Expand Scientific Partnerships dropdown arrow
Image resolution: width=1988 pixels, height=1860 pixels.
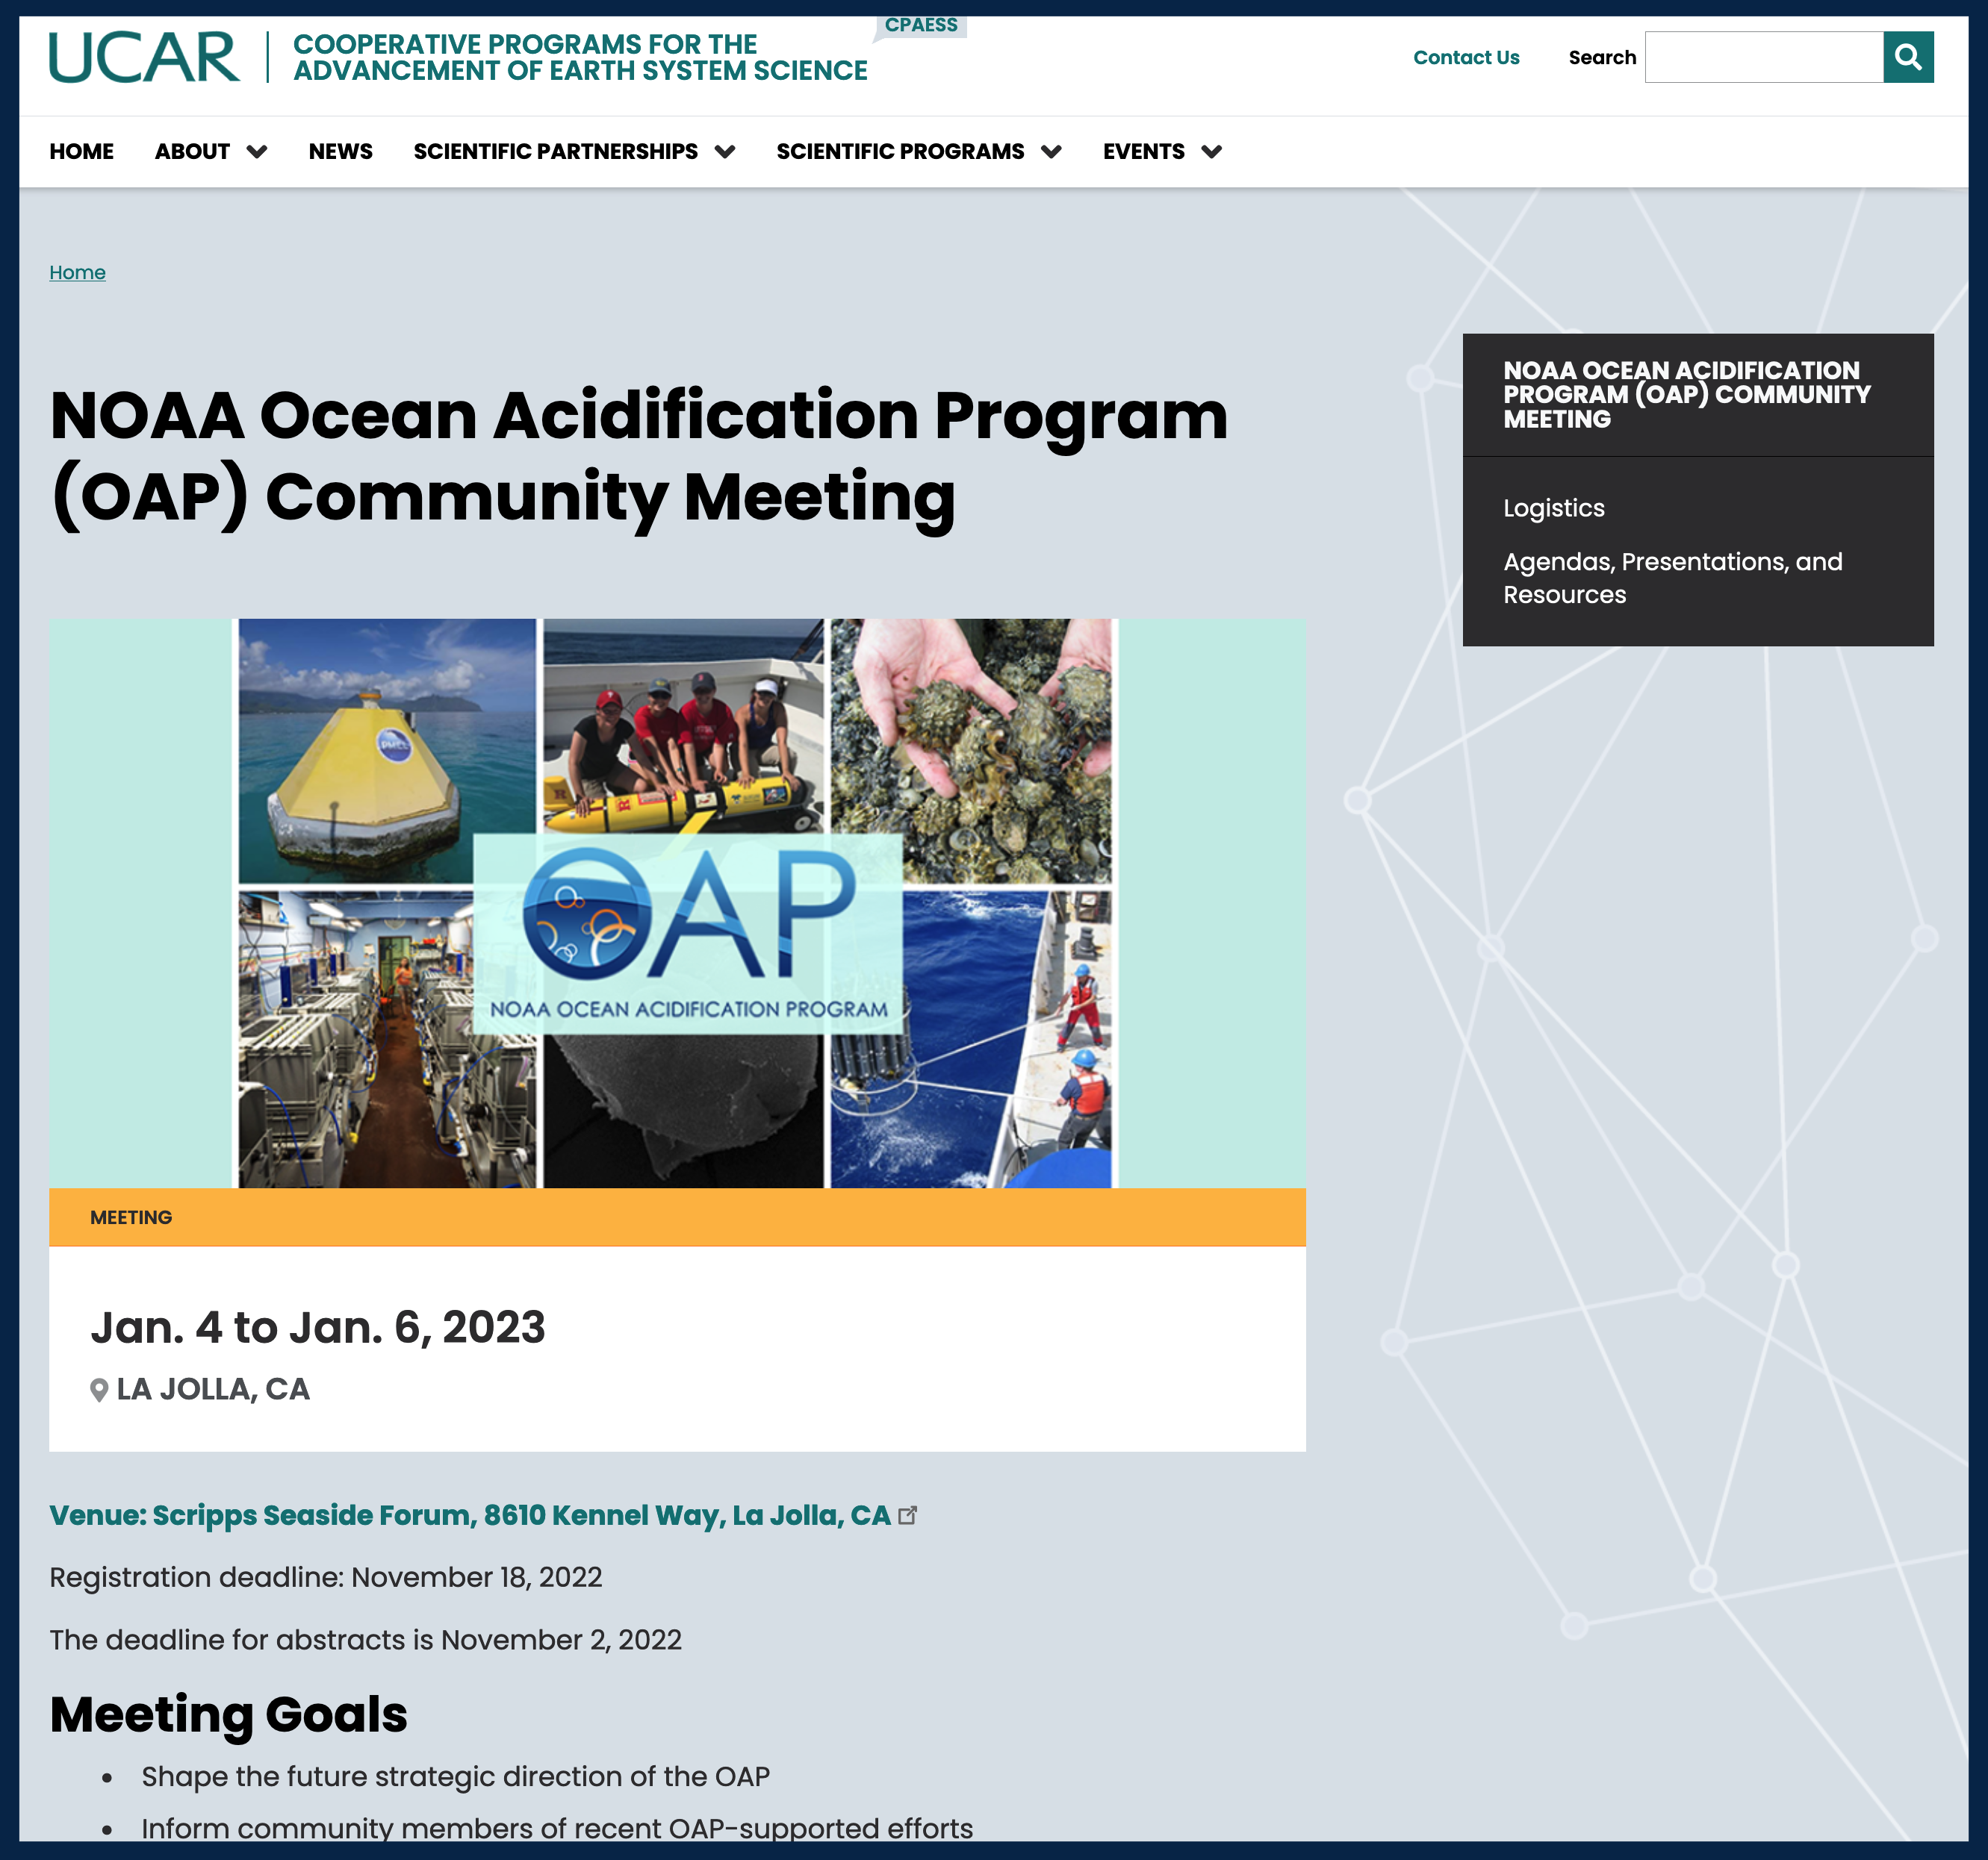pyautogui.click(x=725, y=152)
